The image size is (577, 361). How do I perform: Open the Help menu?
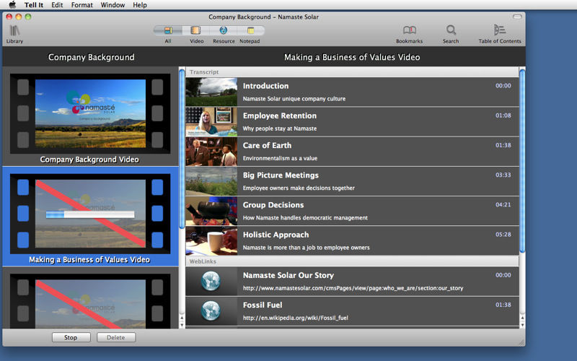[140, 5]
